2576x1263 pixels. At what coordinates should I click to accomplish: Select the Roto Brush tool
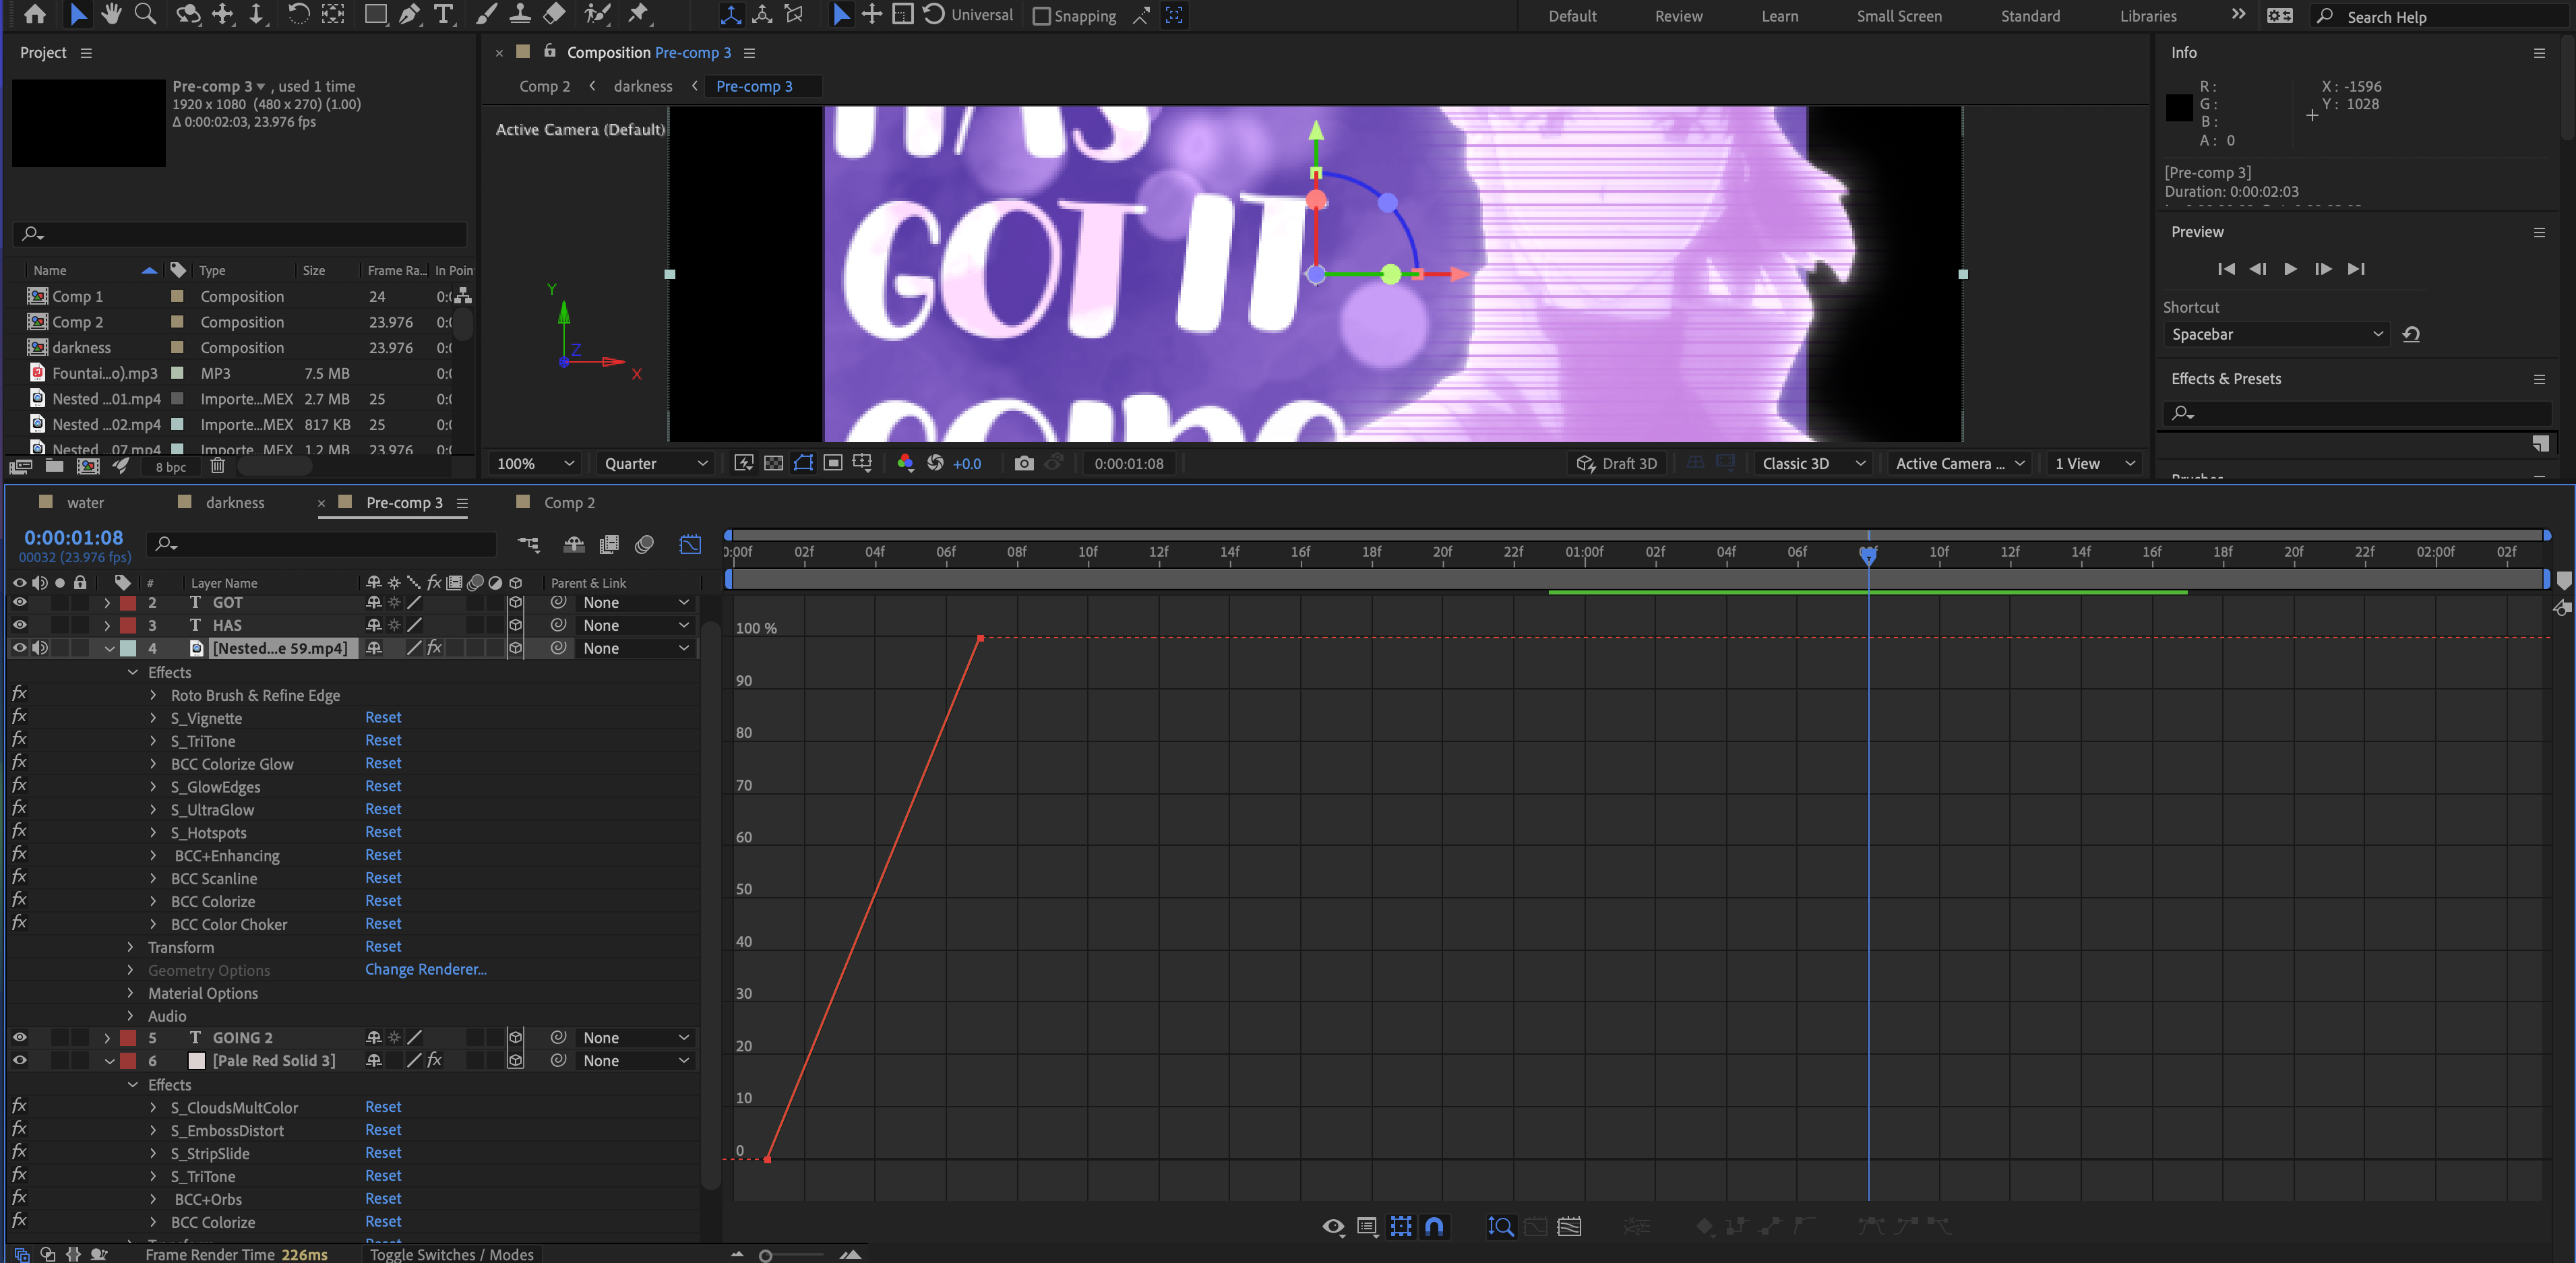(597, 15)
